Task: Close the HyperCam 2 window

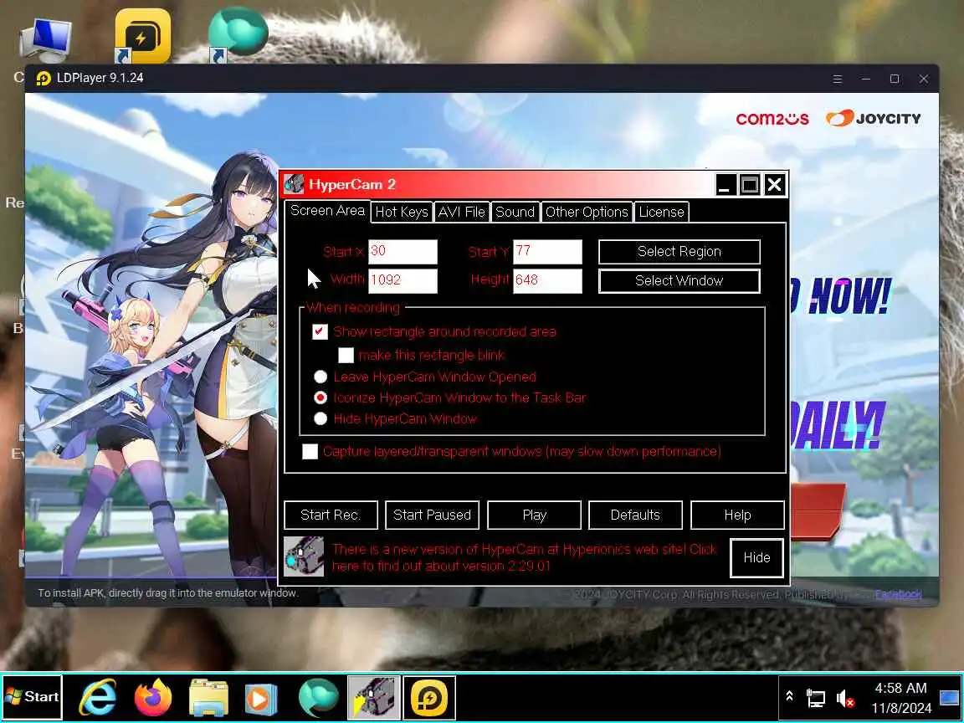Action: tap(775, 184)
